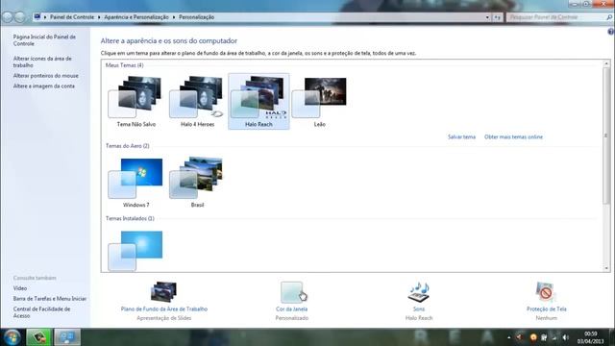Click Obter mais temas online link

click(x=513, y=136)
